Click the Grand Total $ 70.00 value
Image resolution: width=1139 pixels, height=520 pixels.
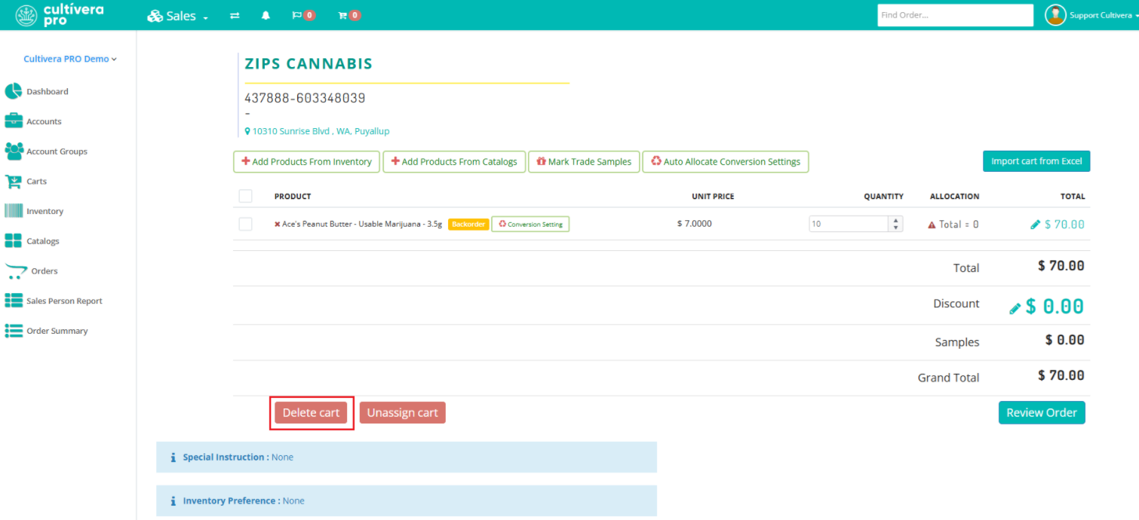click(x=1061, y=375)
